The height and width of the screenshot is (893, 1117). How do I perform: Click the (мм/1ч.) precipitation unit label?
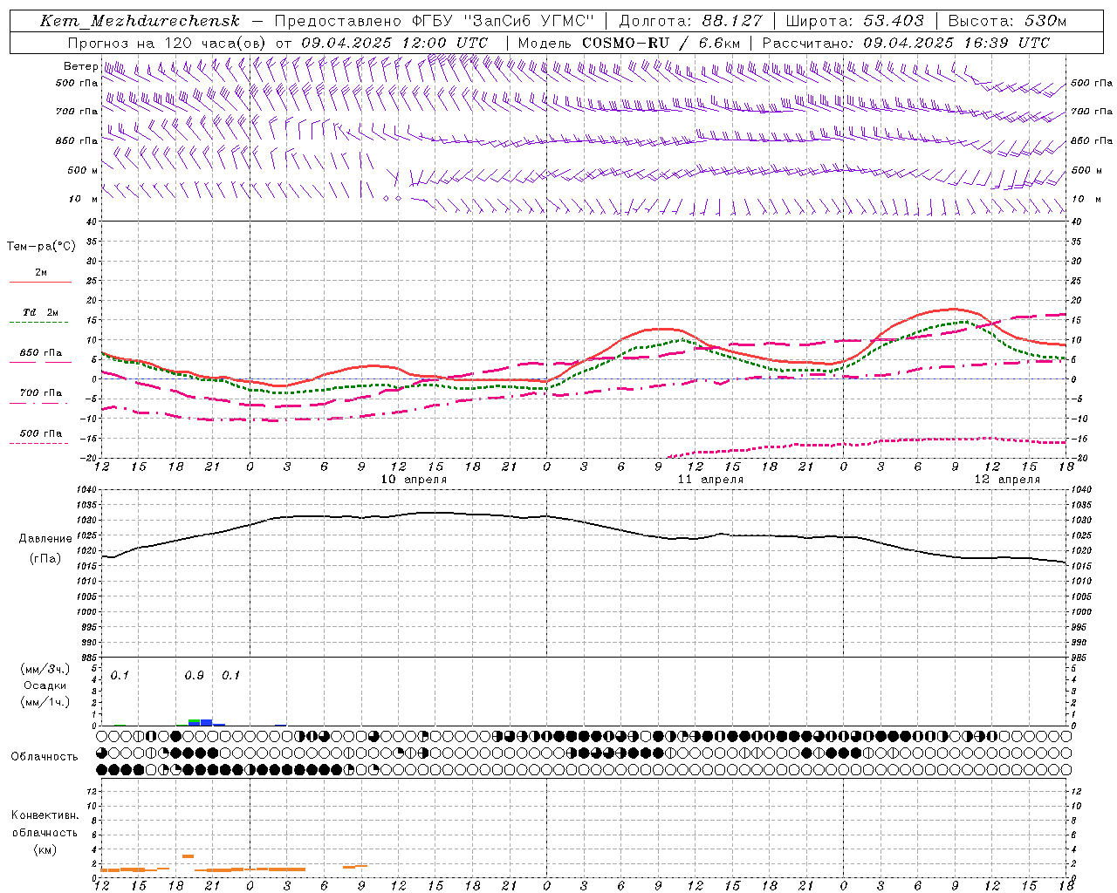point(45,701)
